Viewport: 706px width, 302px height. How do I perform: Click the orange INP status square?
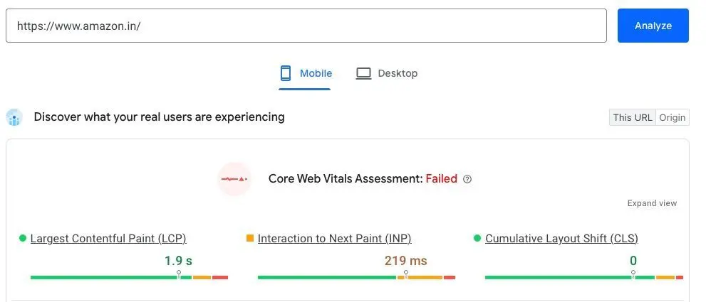[250, 238]
